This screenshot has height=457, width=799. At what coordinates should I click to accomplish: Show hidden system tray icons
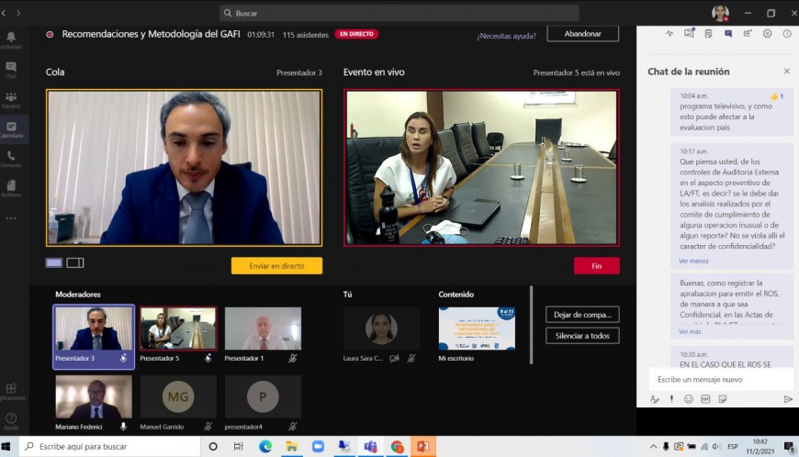pyautogui.click(x=653, y=446)
